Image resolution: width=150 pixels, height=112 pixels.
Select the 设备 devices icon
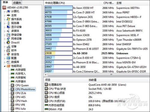(8, 47)
